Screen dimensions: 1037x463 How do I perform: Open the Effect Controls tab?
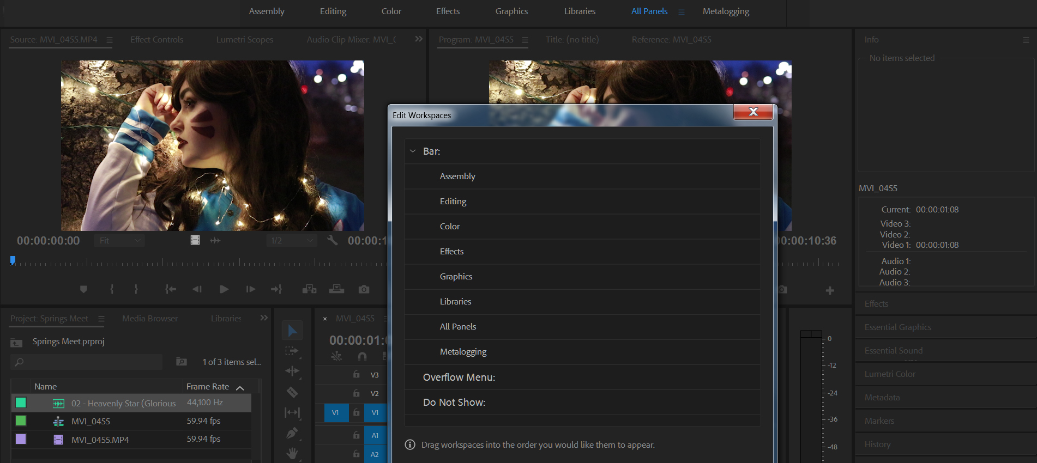156,40
